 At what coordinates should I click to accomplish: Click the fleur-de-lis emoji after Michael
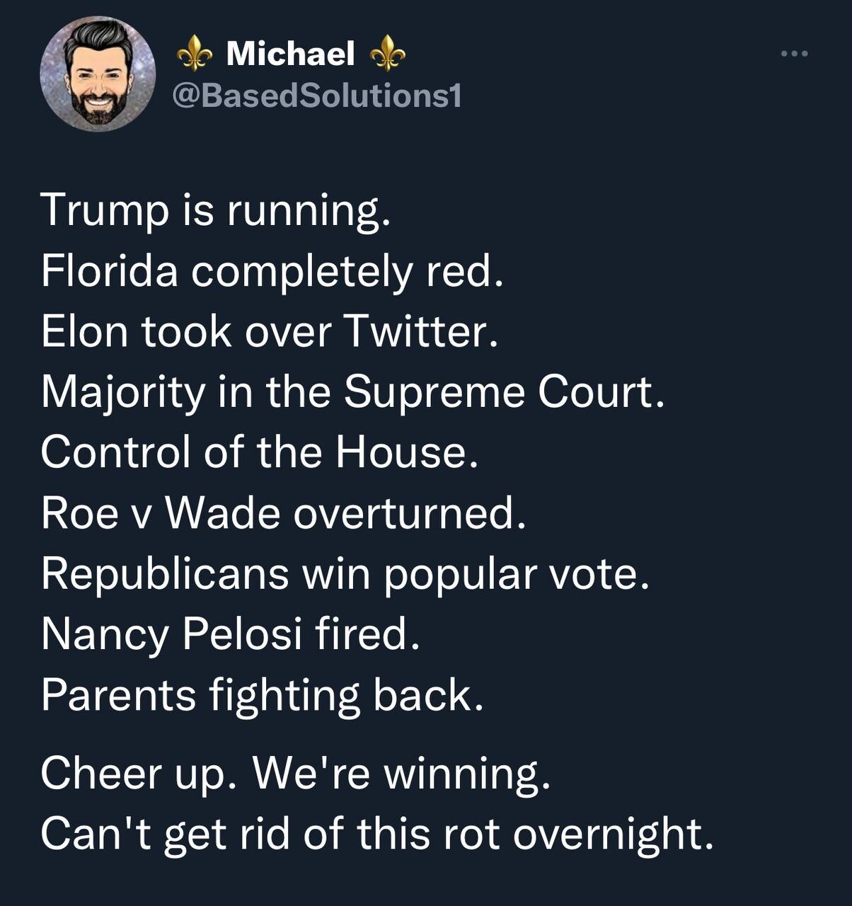[388, 54]
